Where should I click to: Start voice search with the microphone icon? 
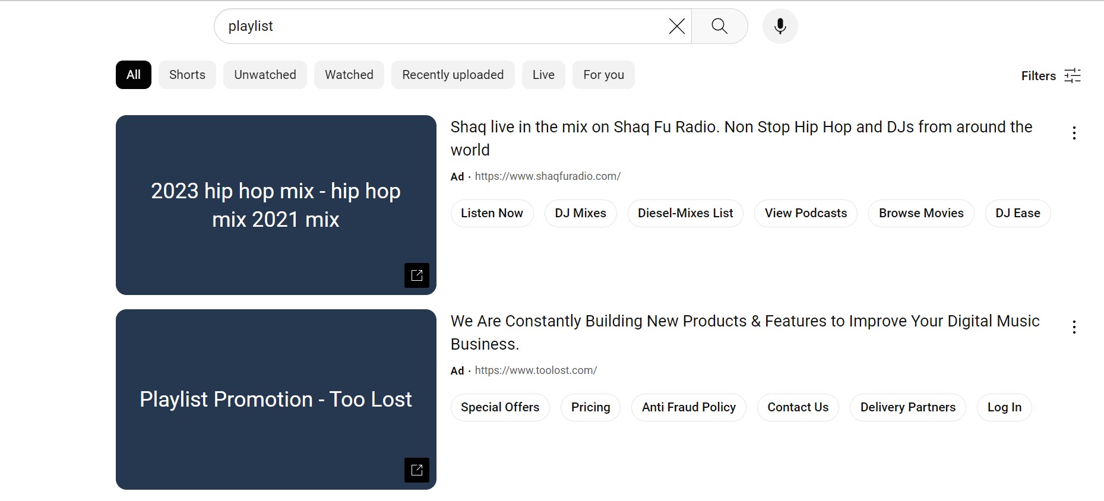tap(780, 26)
